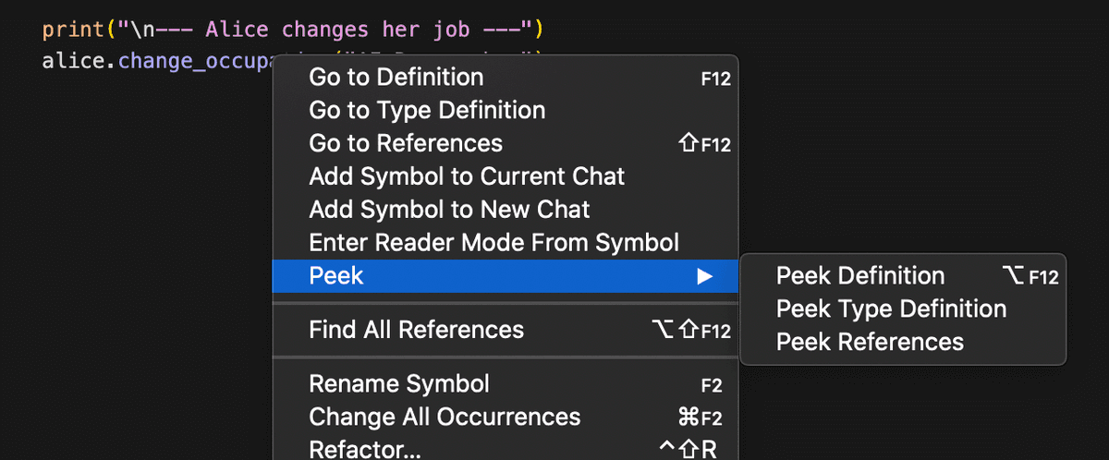This screenshot has width=1109, height=460.
Task: Click the word job in print string
Action: pyautogui.click(x=448, y=30)
